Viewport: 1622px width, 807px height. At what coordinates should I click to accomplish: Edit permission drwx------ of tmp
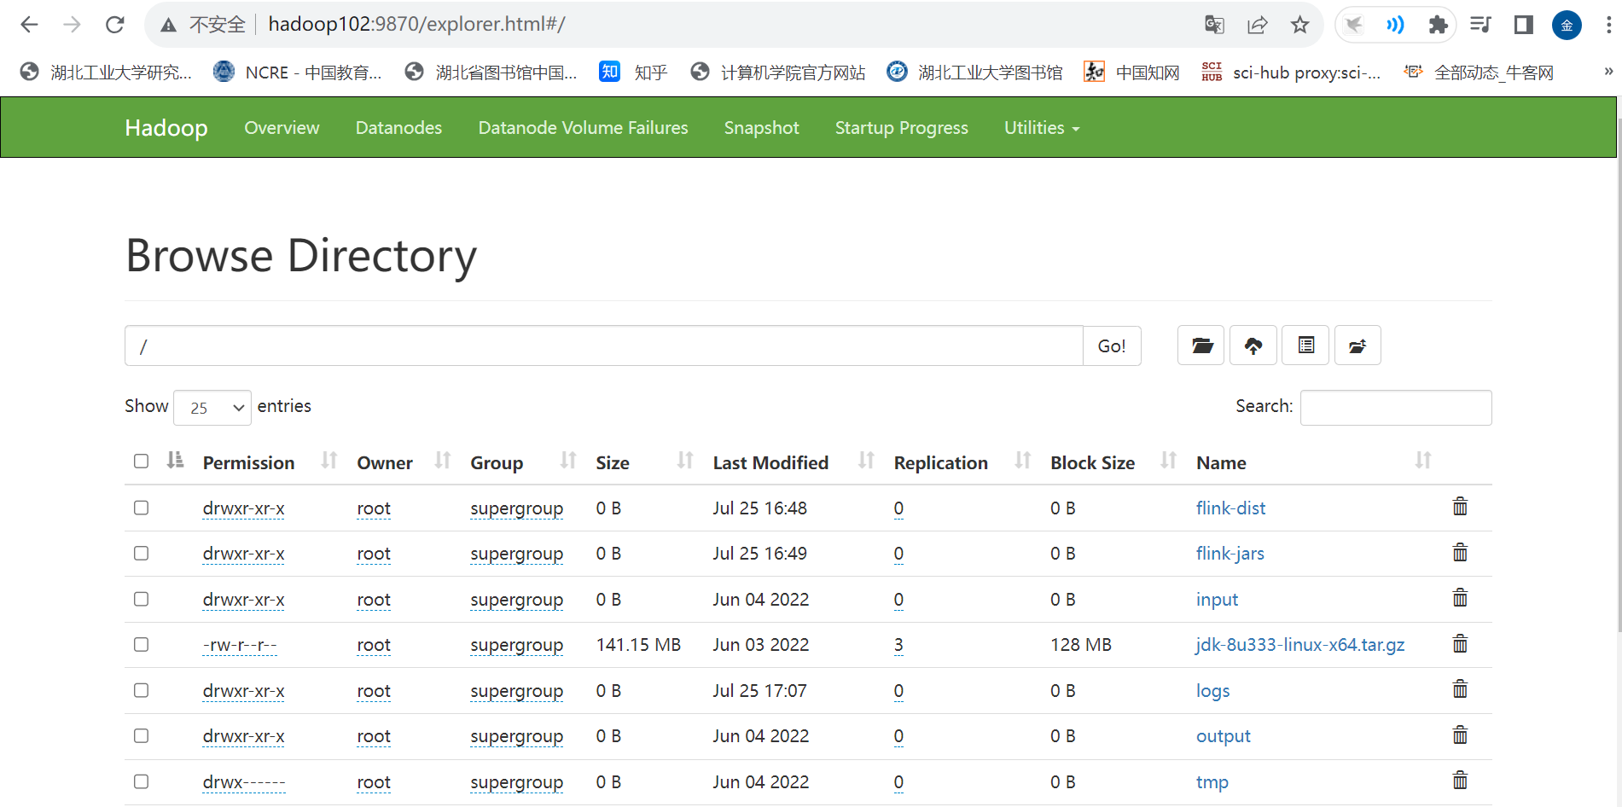point(244,782)
